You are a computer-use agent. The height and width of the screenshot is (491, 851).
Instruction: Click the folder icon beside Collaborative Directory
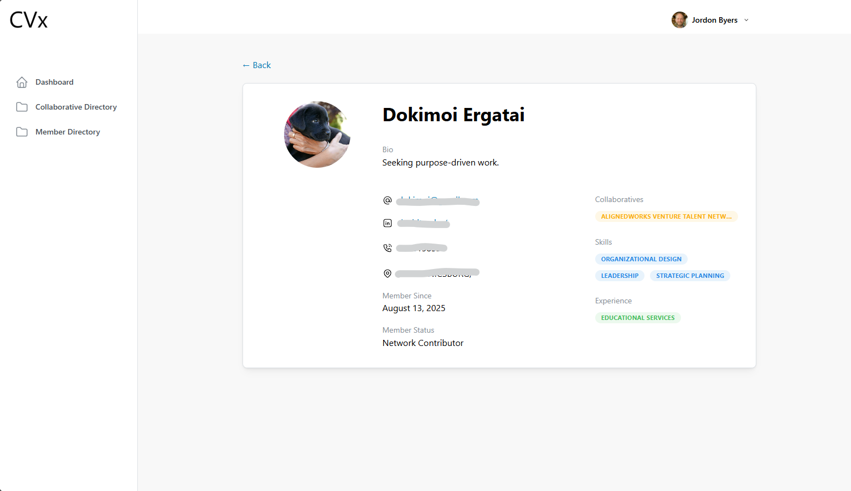22,106
